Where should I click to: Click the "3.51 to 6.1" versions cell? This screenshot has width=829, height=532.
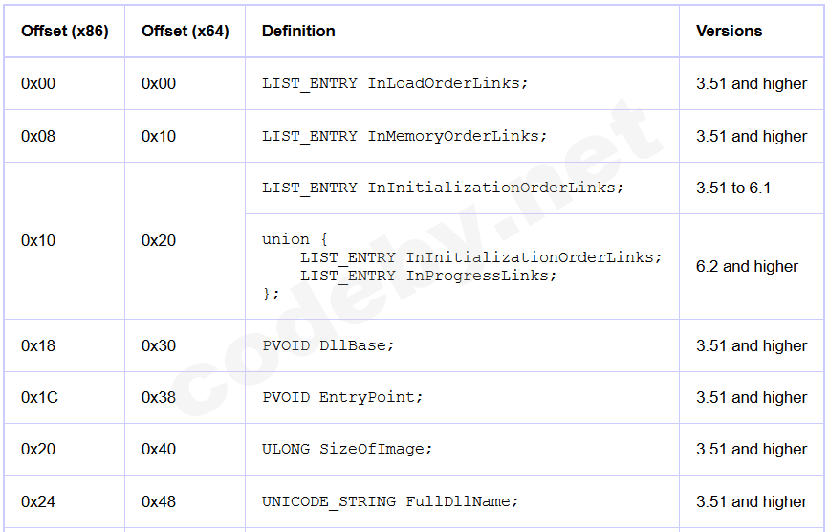733,188
